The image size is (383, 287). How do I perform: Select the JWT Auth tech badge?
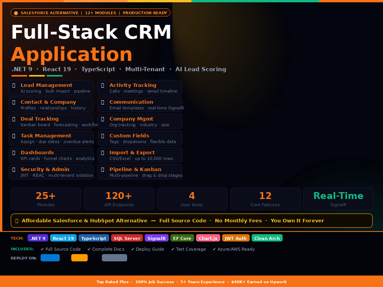coord(236,238)
